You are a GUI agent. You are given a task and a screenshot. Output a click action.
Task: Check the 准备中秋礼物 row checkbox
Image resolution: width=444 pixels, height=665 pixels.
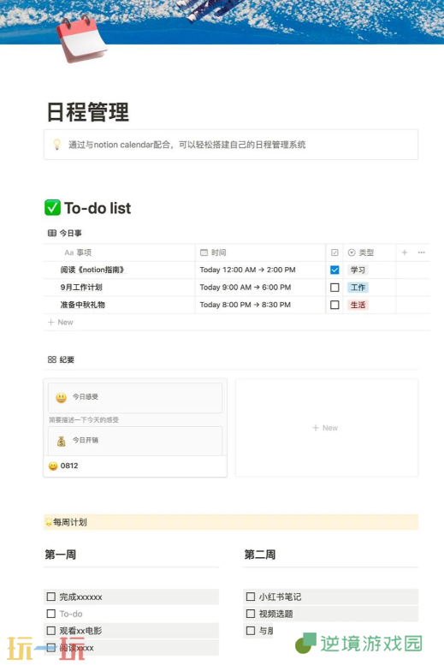tap(334, 305)
